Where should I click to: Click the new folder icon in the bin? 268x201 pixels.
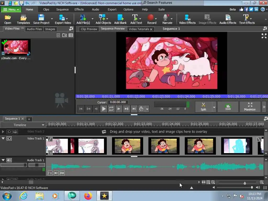[x=64, y=35]
